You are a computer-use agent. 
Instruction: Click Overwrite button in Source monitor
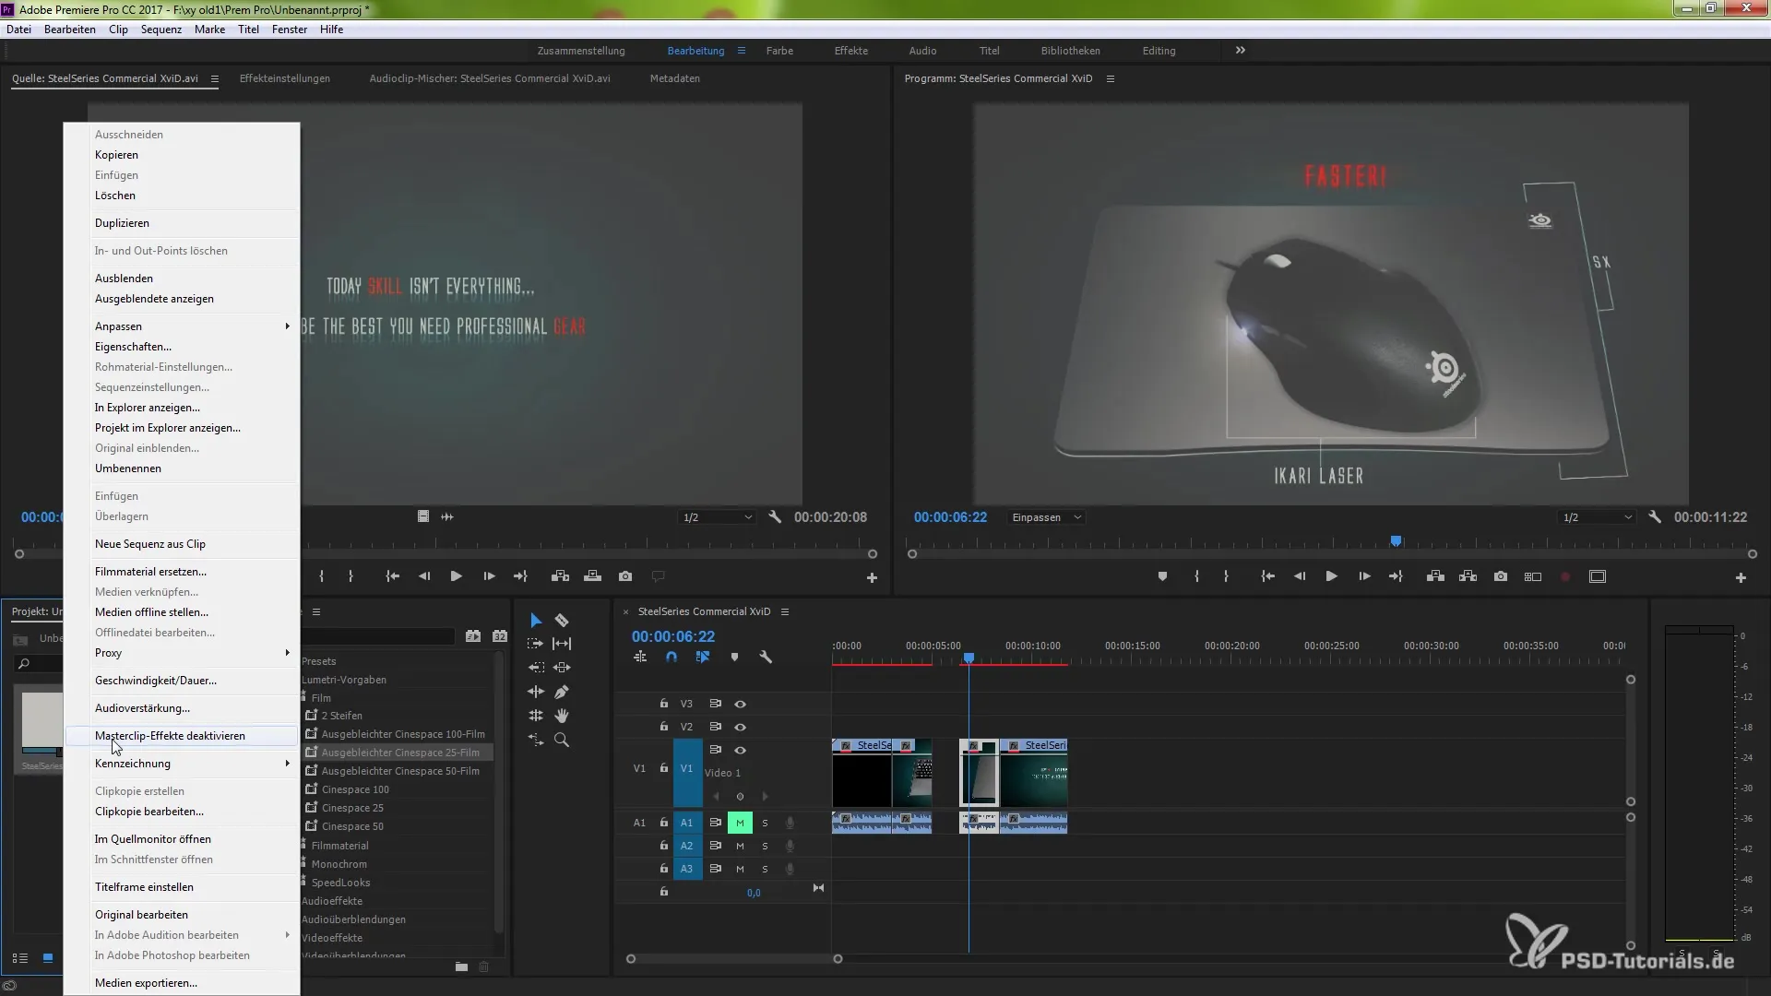point(593,576)
